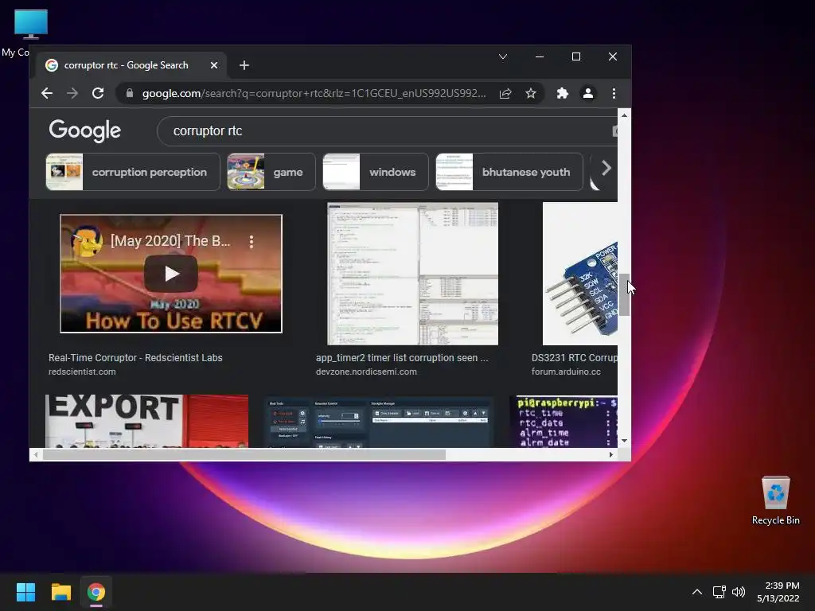Open the EXPORT image thumbnail
The width and height of the screenshot is (815, 611).
point(147,421)
